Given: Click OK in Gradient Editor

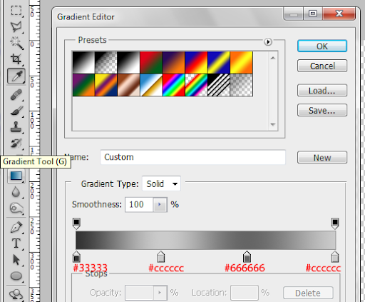Looking at the screenshot, I should coord(322,46).
